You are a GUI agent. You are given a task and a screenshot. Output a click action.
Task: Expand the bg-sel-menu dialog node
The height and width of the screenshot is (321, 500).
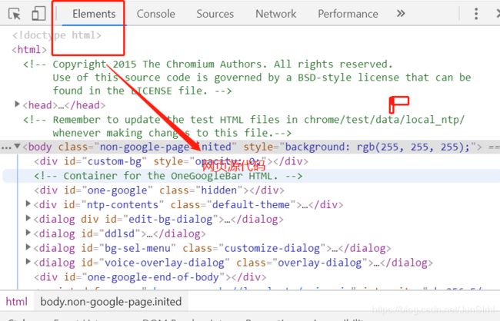(x=28, y=247)
